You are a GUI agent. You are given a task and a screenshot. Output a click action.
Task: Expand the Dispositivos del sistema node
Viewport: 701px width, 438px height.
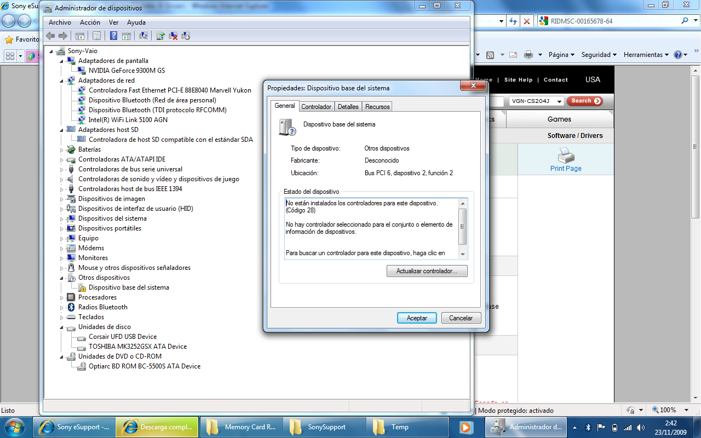pyautogui.click(x=62, y=218)
